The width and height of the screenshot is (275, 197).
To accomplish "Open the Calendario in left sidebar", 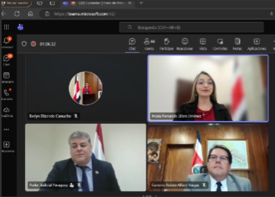I will [x=7, y=77].
